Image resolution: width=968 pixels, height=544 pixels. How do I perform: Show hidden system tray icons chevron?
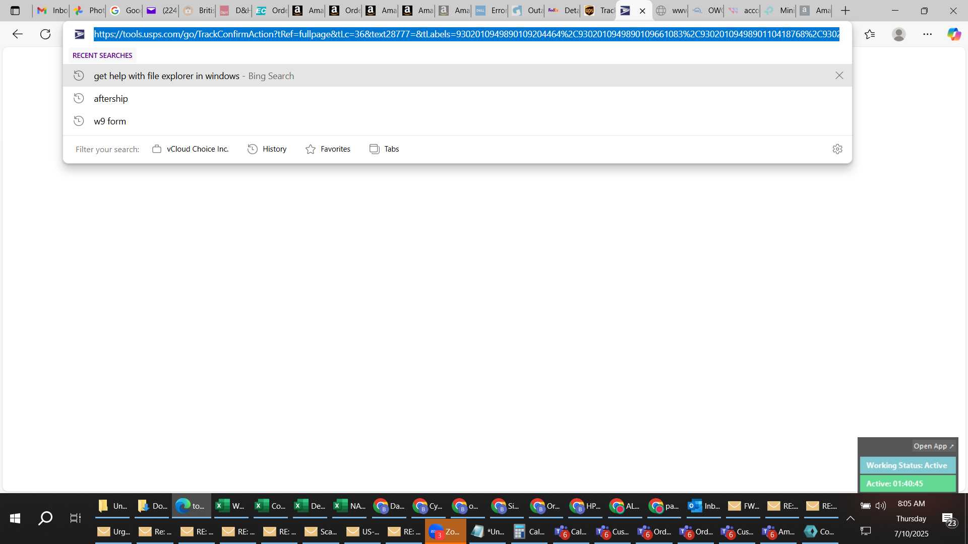coord(851,518)
